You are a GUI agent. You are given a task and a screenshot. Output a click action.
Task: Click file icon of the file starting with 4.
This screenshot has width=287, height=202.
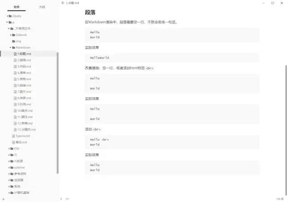(x=15, y=73)
